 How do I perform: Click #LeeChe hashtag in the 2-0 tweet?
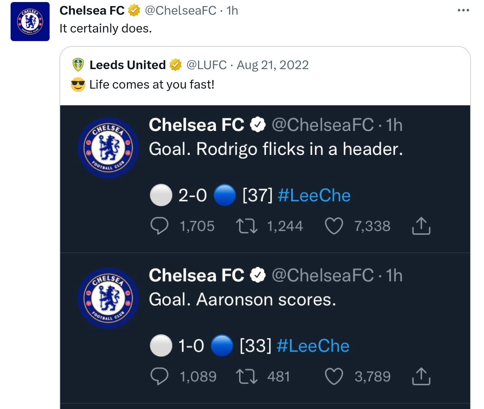pos(314,196)
